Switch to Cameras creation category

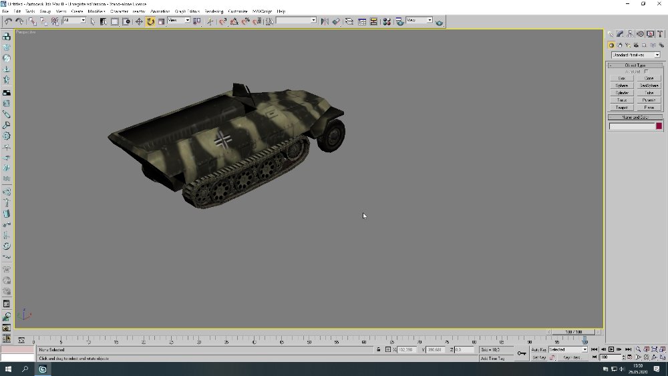click(x=637, y=45)
